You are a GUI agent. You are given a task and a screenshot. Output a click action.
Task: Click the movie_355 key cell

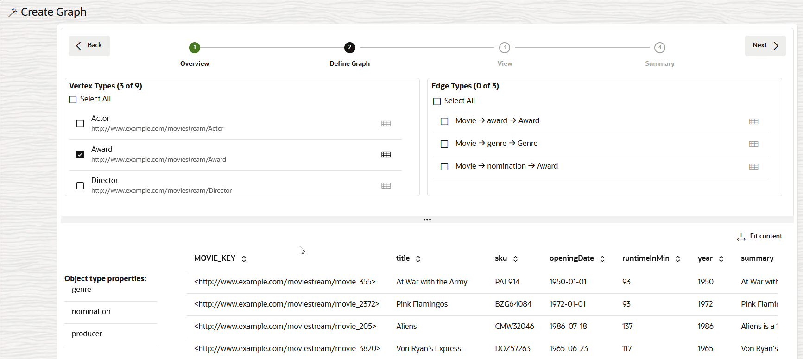pyautogui.click(x=285, y=282)
